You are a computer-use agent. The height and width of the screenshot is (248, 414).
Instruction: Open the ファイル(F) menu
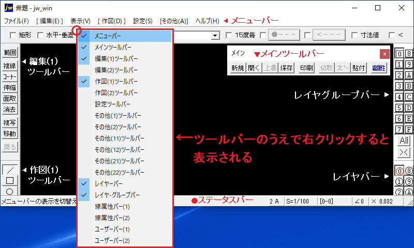click(x=17, y=21)
